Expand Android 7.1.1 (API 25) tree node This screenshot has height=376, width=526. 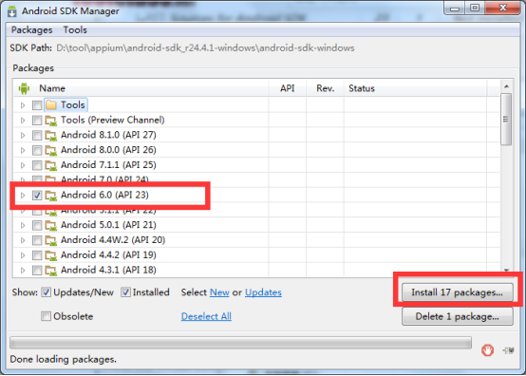point(23,165)
